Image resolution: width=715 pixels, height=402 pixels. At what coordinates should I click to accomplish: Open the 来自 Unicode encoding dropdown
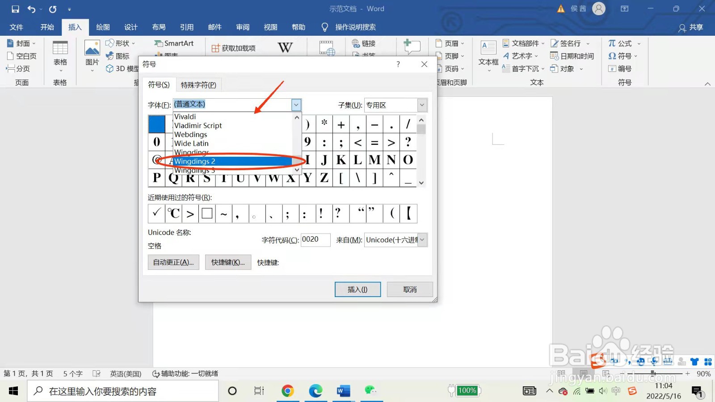[x=422, y=240]
